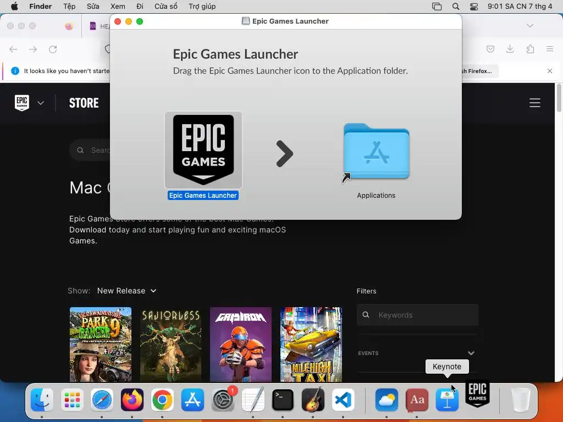563x422 pixels.
Task: Open the STORE link in header
Action: click(84, 103)
